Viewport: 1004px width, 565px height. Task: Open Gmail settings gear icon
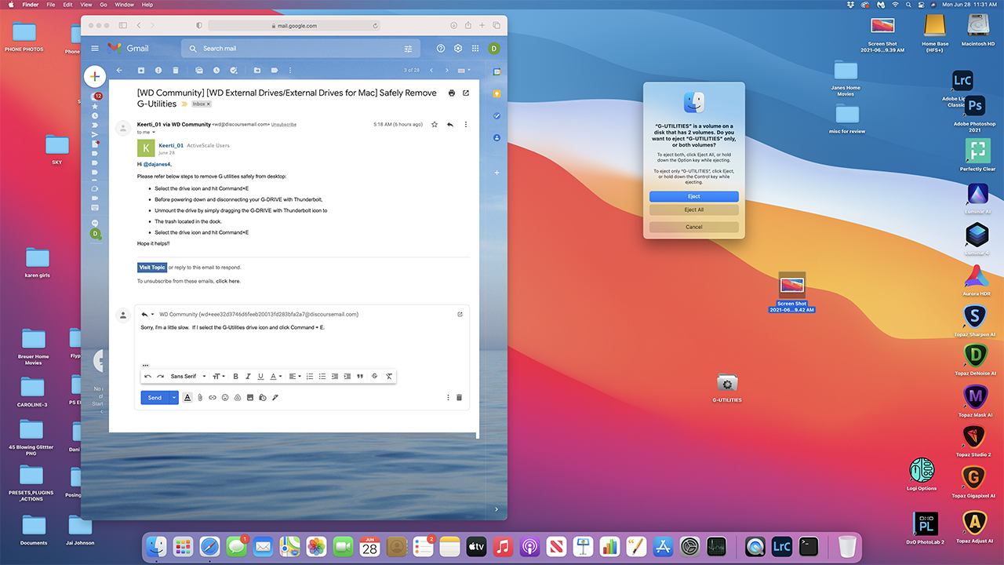tap(458, 48)
